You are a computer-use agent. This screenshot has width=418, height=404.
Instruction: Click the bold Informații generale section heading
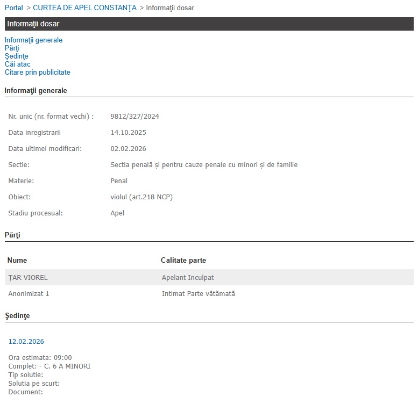36,91
